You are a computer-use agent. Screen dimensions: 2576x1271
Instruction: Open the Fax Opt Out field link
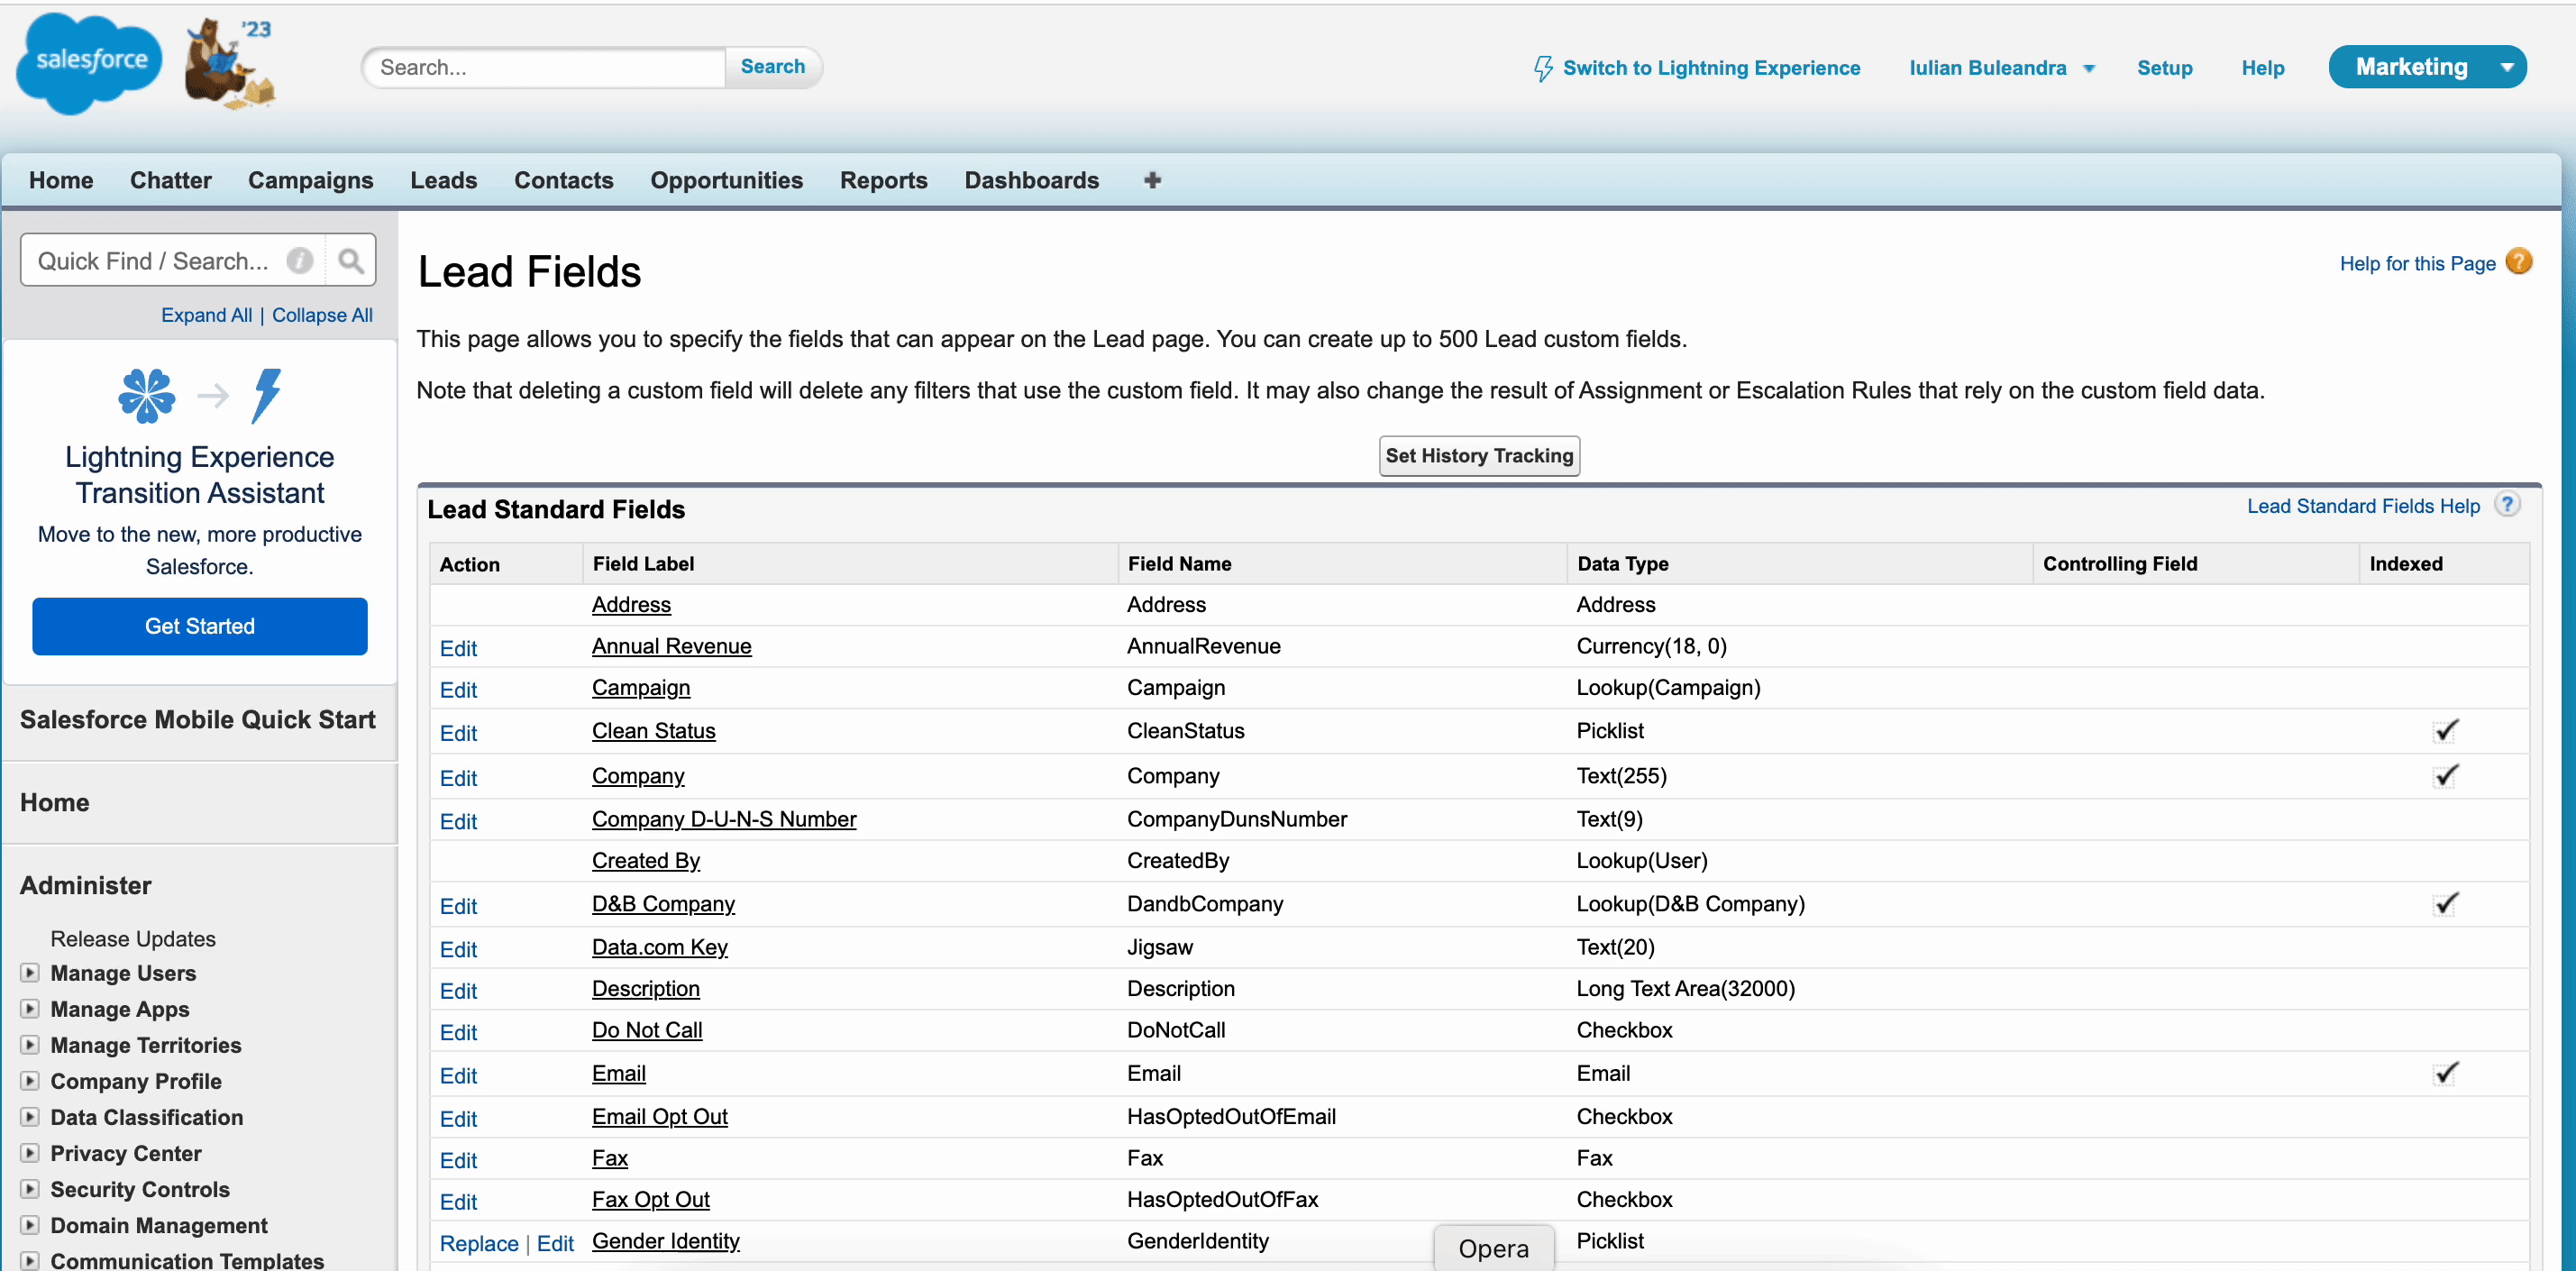[x=650, y=1199]
